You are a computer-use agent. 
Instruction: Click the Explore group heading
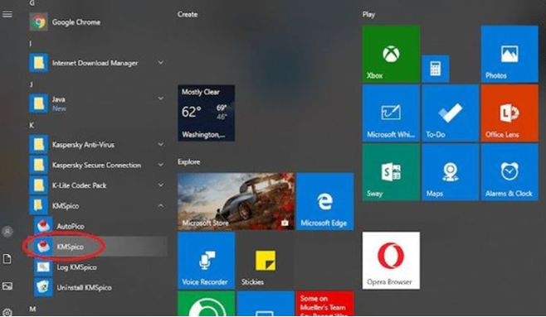pyautogui.click(x=188, y=161)
